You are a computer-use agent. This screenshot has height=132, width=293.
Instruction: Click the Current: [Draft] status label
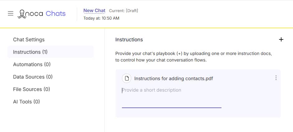click(x=123, y=11)
